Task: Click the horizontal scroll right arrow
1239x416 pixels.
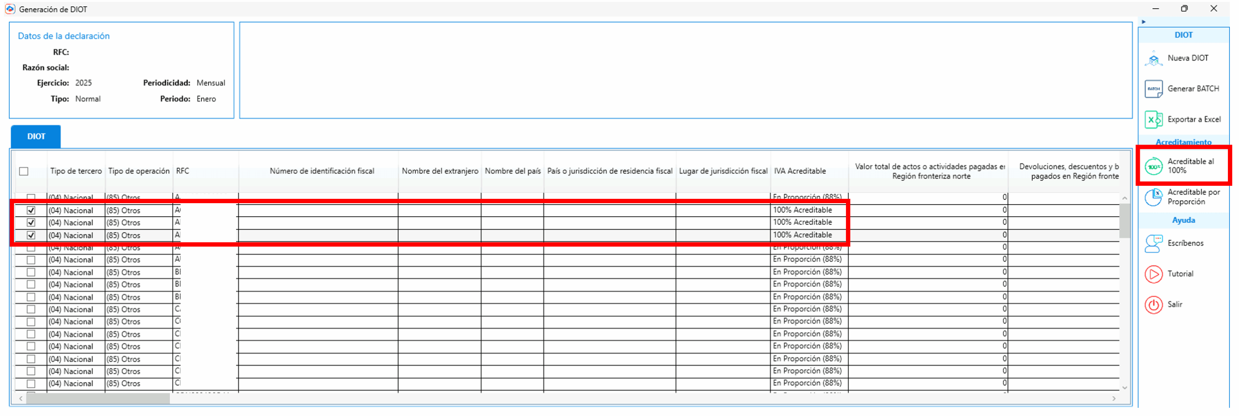Action: pyautogui.click(x=1114, y=399)
